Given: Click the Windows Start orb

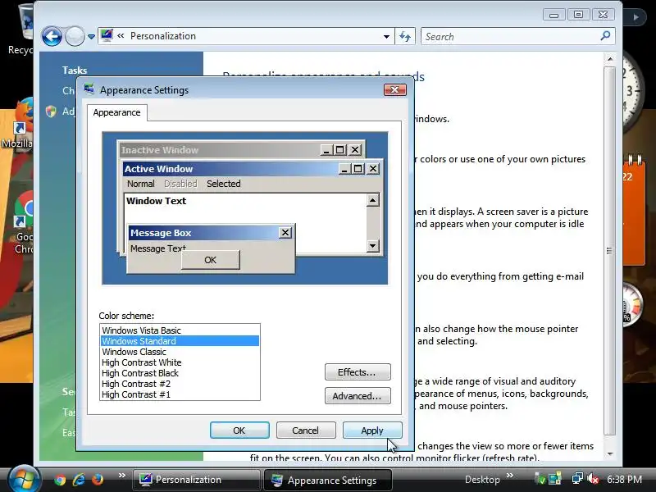Looking at the screenshot, I should point(24,479).
